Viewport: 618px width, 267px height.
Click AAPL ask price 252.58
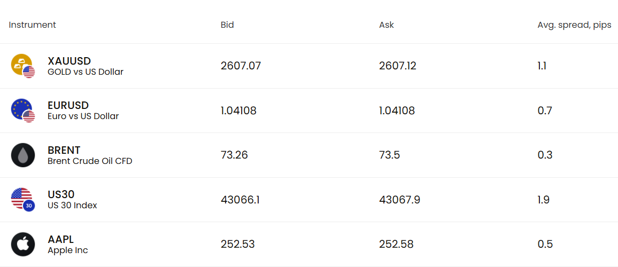[396, 245]
